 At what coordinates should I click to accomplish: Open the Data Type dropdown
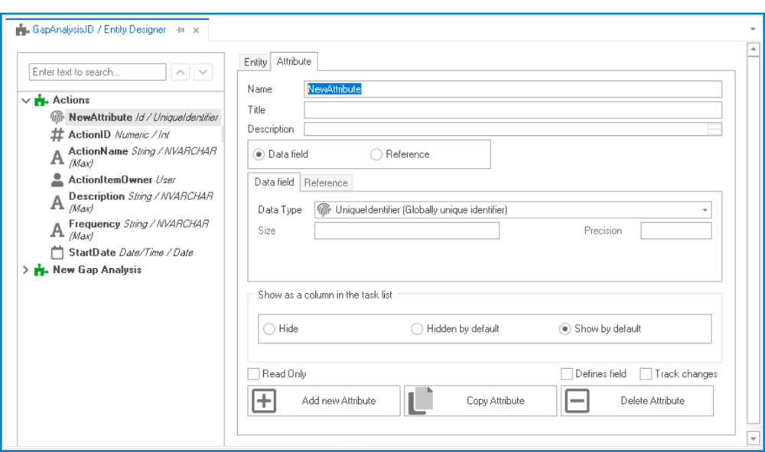(704, 210)
